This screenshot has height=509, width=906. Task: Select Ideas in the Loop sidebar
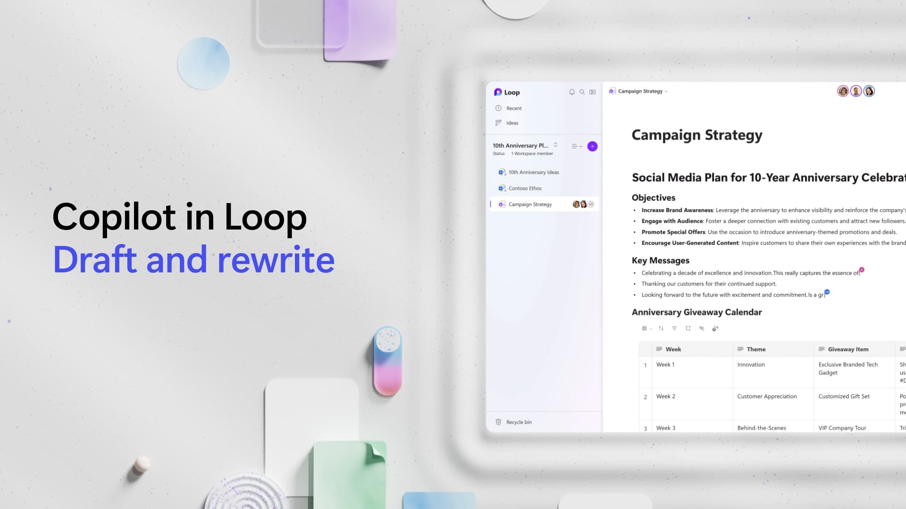pos(512,123)
